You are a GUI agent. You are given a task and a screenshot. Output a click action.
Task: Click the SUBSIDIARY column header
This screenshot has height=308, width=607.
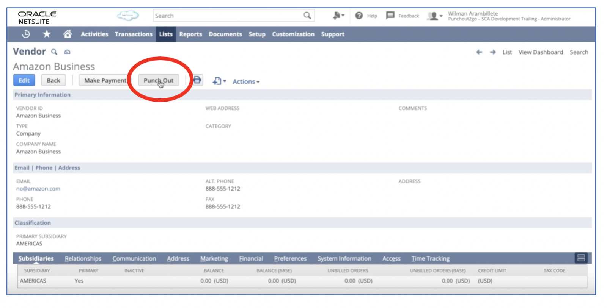37,270
